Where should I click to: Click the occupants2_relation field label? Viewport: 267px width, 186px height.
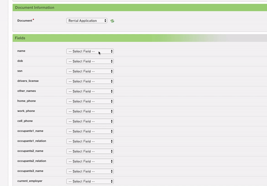coord(32,161)
